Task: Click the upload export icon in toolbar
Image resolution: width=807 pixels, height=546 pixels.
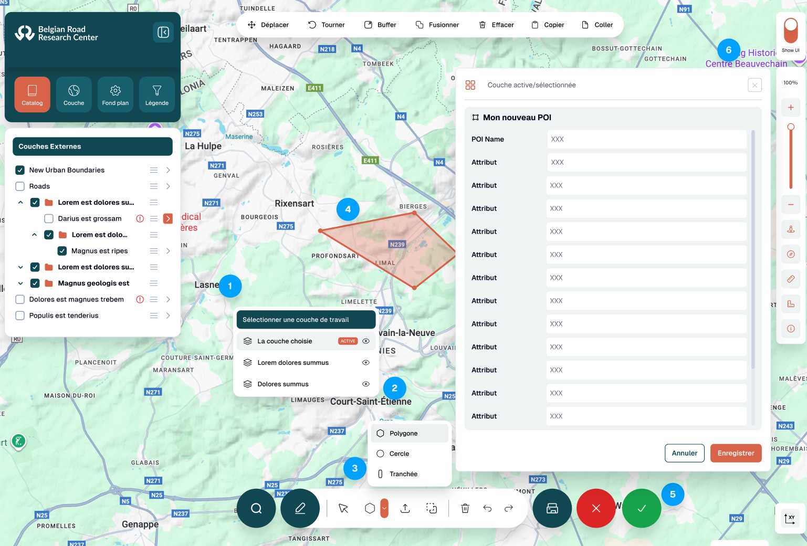Action: pyautogui.click(x=405, y=508)
